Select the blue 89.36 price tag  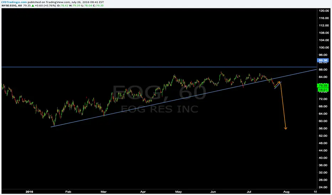pyautogui.click(x=323, y=60)
